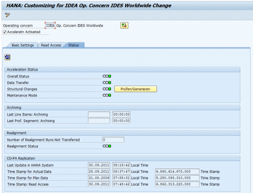Open the Read Access tab
Image resolution: width=253 pixels, height=193 pixels.
coord(51,45)
